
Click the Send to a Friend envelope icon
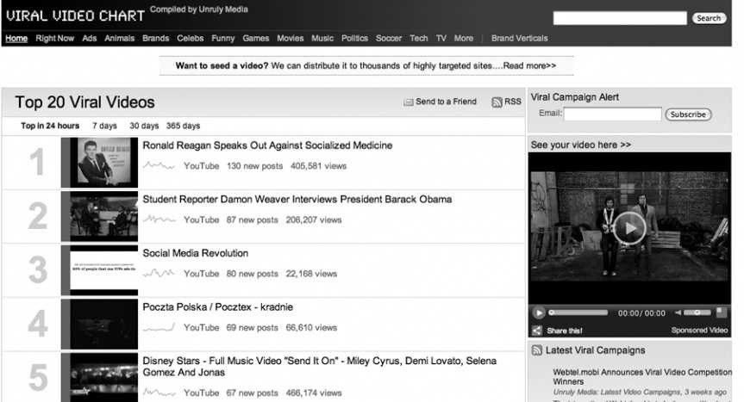pyautogui.click(x=408, y=102)
